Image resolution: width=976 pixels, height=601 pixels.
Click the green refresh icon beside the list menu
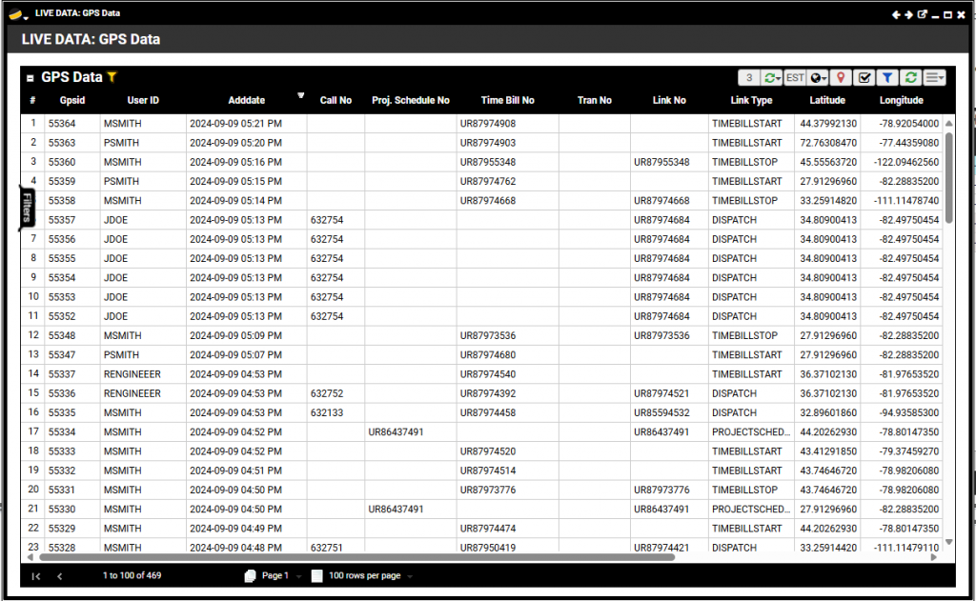point(911,78)
